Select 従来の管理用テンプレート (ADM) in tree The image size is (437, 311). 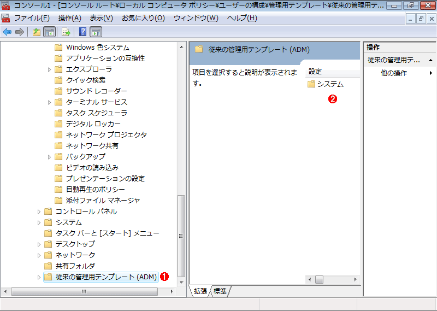pos(106,277)
